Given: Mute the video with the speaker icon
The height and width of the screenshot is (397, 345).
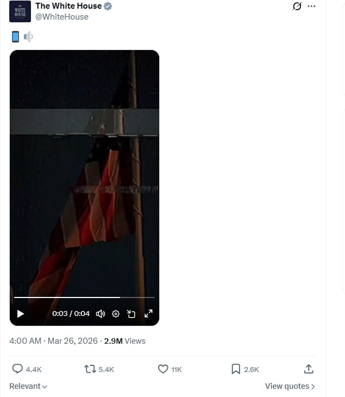Looking at the screenshot, I should coord(101,314).
